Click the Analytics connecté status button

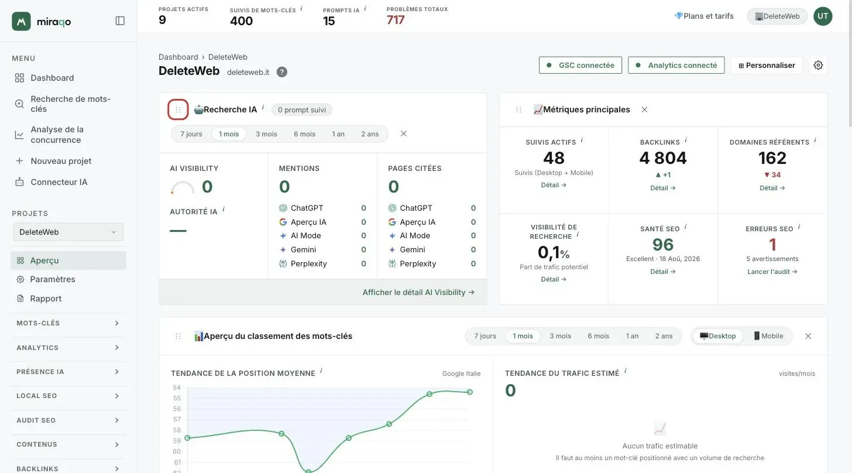pos(676,65)
